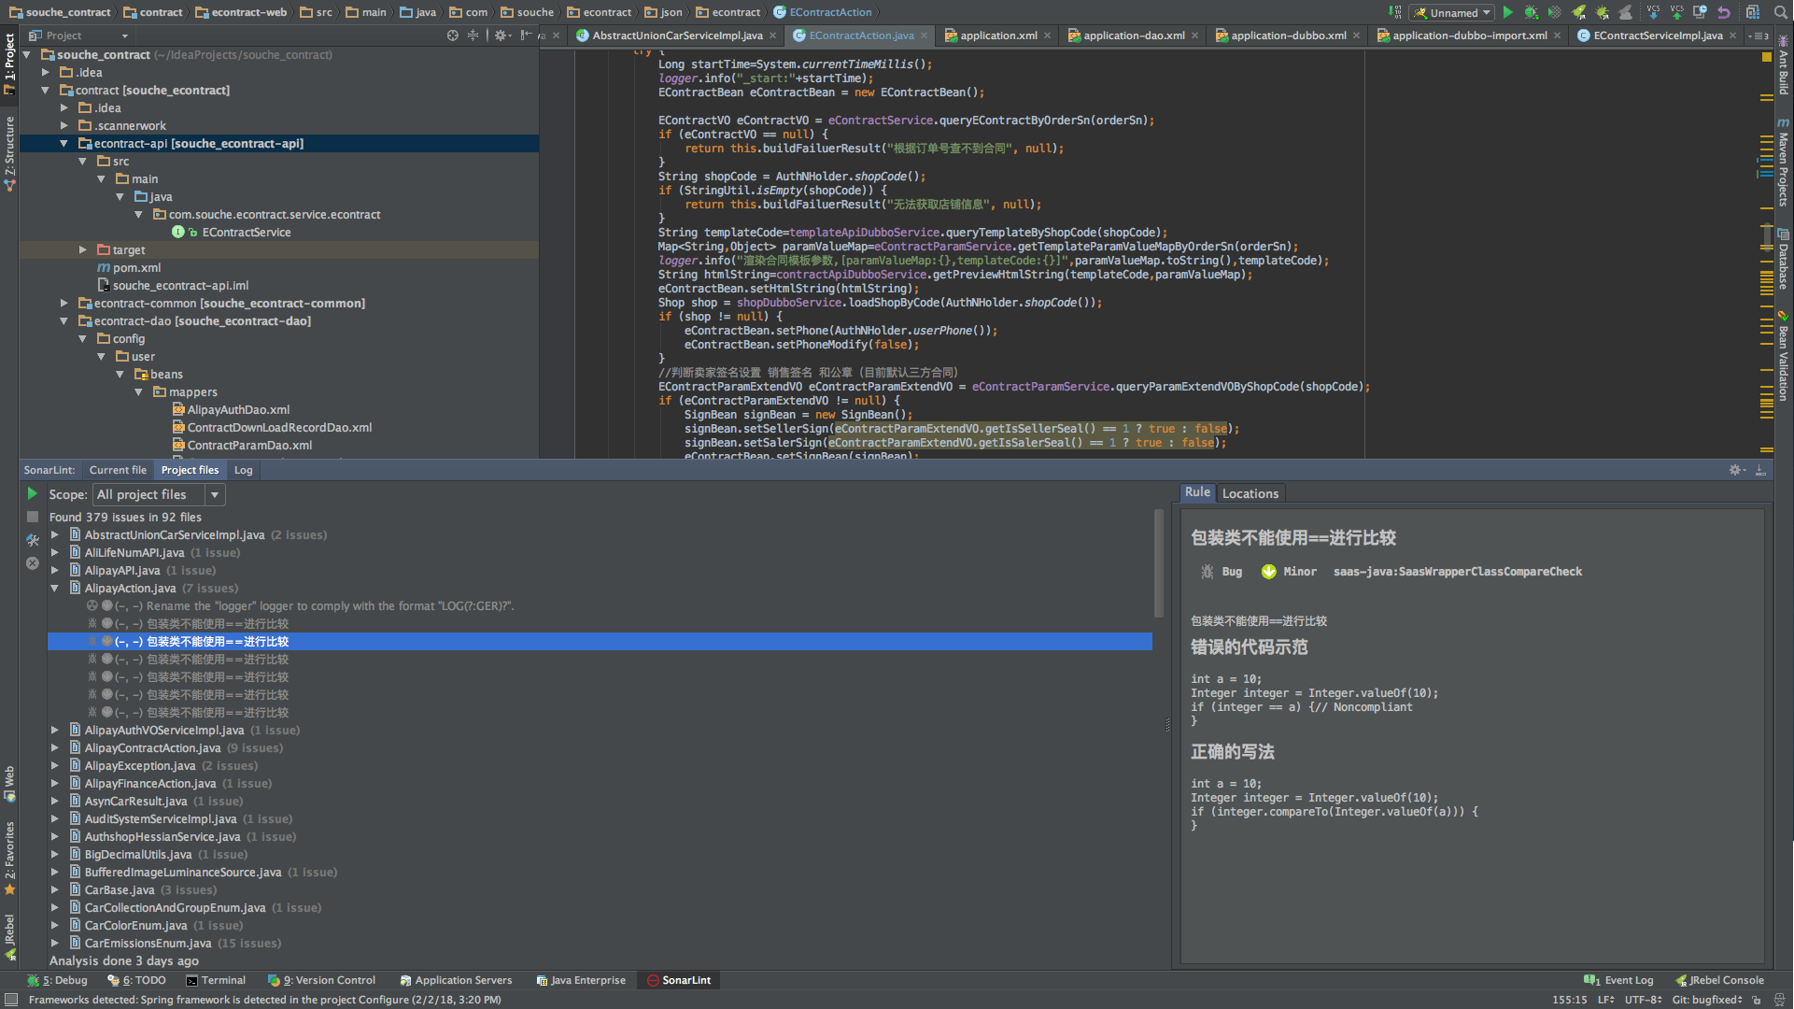Open Bean Validation side panel

tap(1783, 357)
